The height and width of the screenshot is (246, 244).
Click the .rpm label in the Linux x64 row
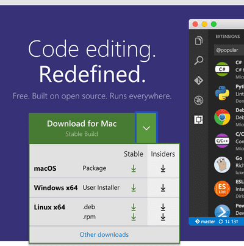(x=89, y=217)
